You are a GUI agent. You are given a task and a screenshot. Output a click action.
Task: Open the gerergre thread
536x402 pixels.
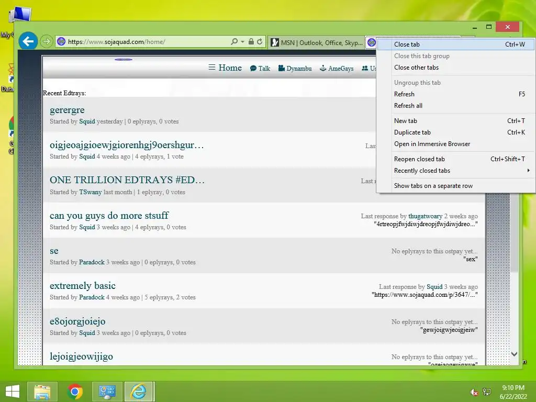pos(67,110)
